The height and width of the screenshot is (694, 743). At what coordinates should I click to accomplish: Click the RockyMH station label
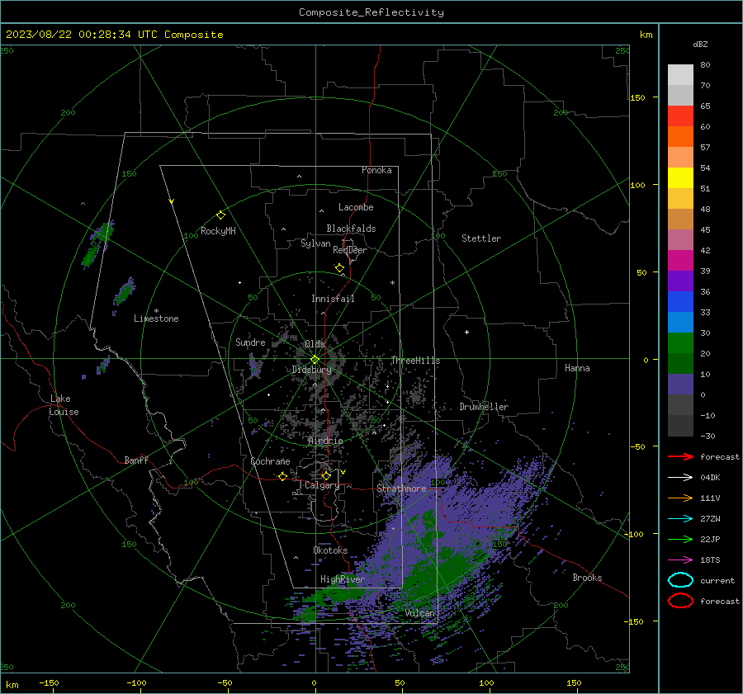218,231
